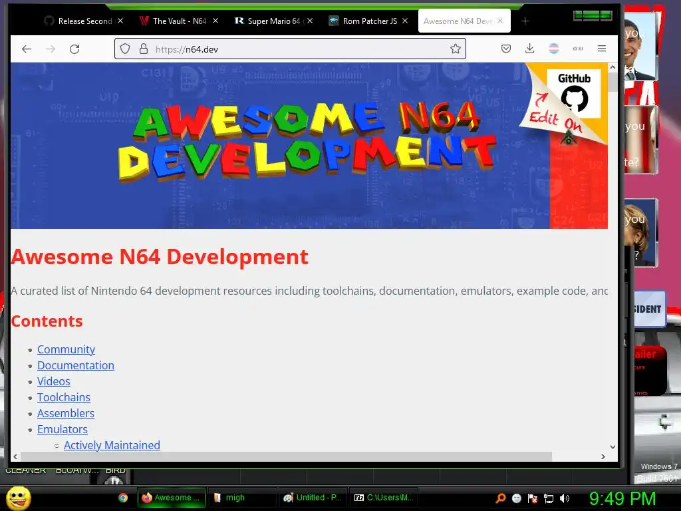
Task: Close the Awesome N64 Dev tab
Action: pos(500,21)
